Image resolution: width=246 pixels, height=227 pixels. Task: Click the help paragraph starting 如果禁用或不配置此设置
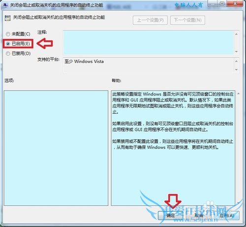[173, 144]
